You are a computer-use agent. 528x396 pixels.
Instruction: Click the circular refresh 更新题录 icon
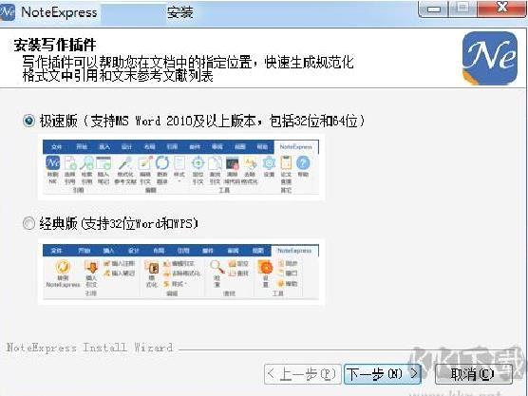[162, 163]
